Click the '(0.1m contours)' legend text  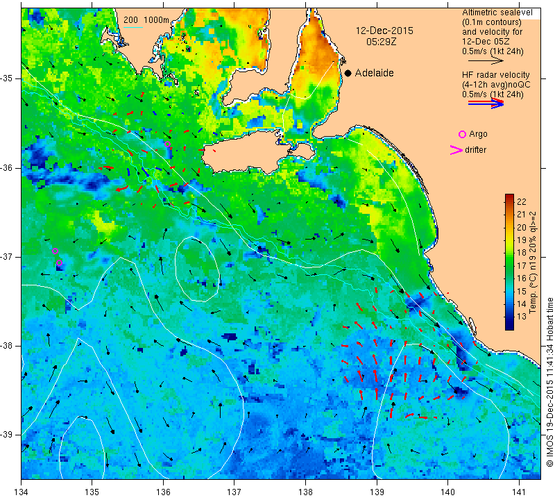[492, 22]
